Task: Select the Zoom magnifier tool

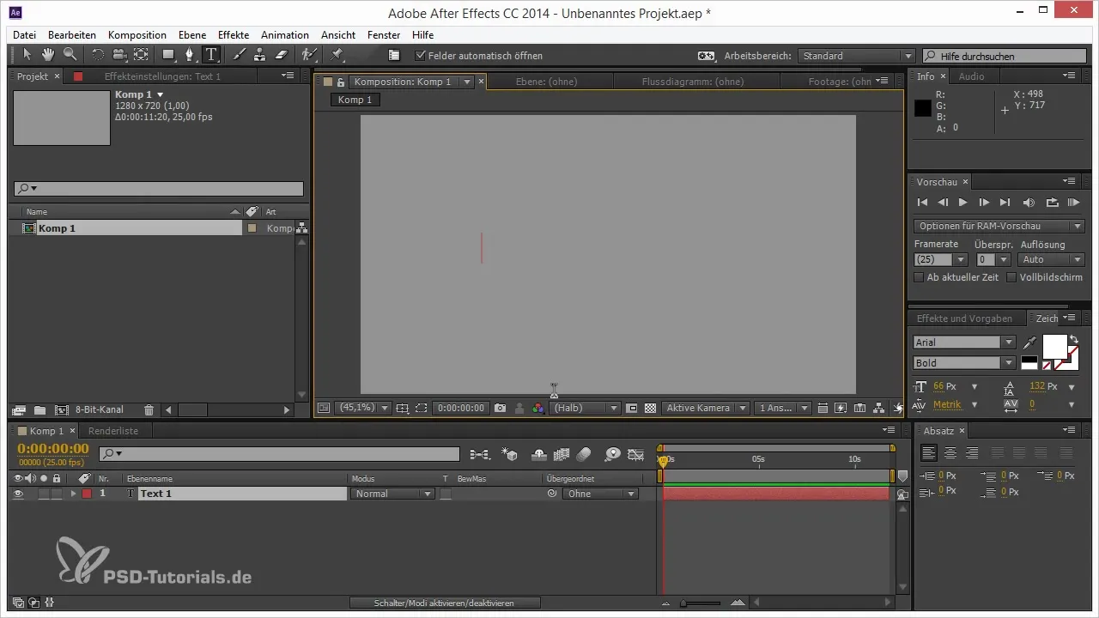Action: (x=70, y=55)
